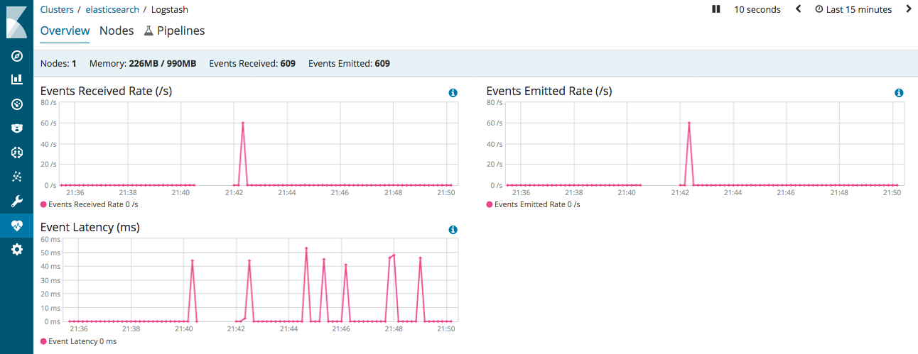Switch to the Nodes tab

point(117,31)
